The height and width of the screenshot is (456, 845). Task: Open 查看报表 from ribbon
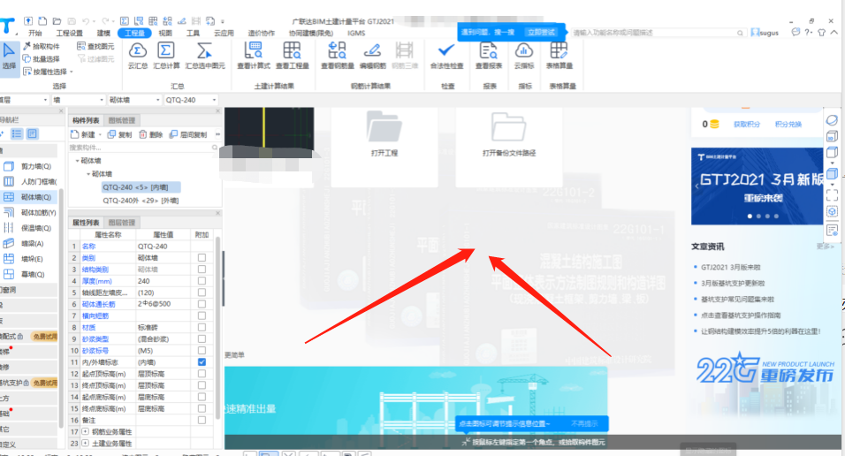pyautogui.click(x=488, y=56)
